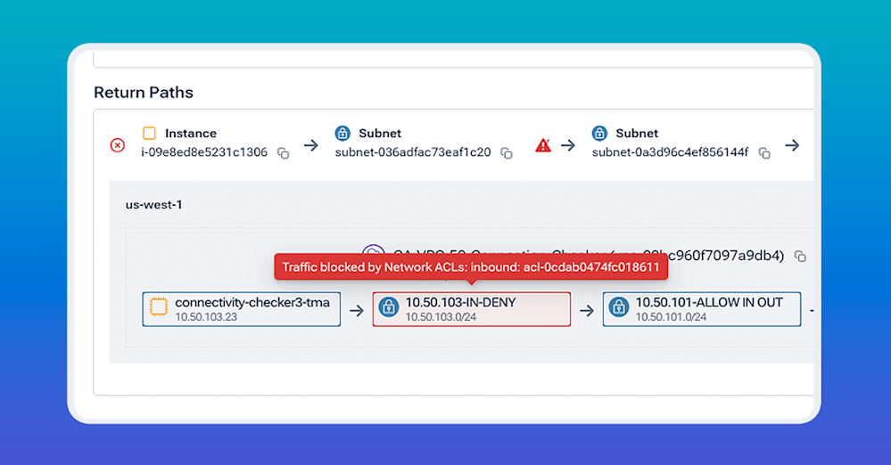Select the blocked 10.50.103-IN-DENY subnet node
The height and width of the screenshot is (465, 891).
click(472, 309)
